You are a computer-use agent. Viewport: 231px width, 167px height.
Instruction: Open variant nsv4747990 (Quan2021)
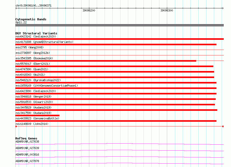(x=32, y=69)
